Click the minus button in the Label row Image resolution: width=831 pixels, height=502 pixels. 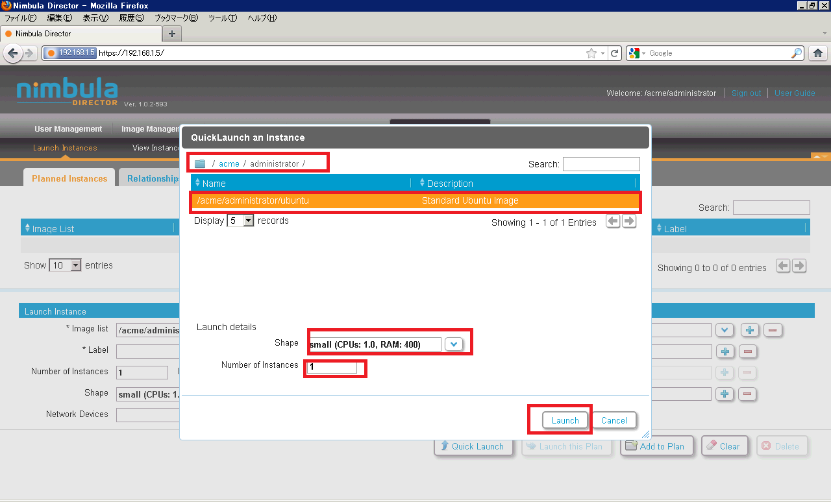[747, 352]
